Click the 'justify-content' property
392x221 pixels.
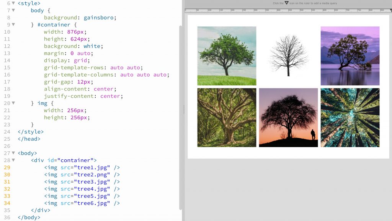pyautogui.click(x=69, y=96)
